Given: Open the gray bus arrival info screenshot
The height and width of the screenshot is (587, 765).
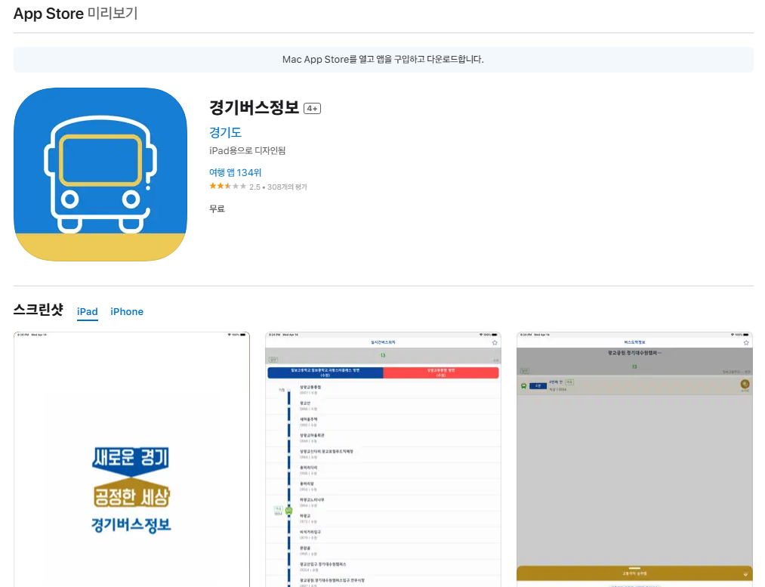Looking at the screenshot, I should (635, 459).
